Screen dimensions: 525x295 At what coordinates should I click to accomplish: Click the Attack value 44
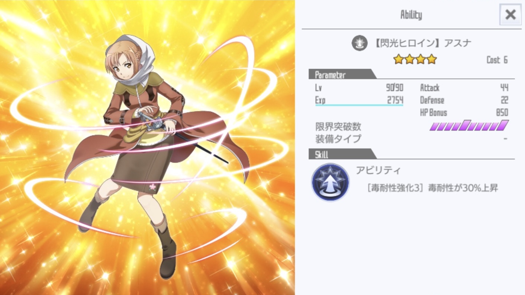coord(504,88)
